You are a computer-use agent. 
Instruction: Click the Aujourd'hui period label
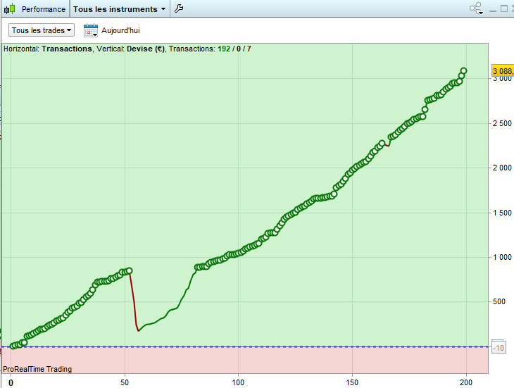click(x=120, y=30)
